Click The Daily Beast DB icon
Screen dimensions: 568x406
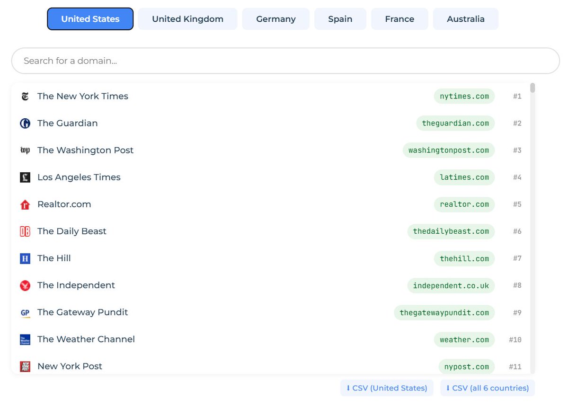click(25, 231)
